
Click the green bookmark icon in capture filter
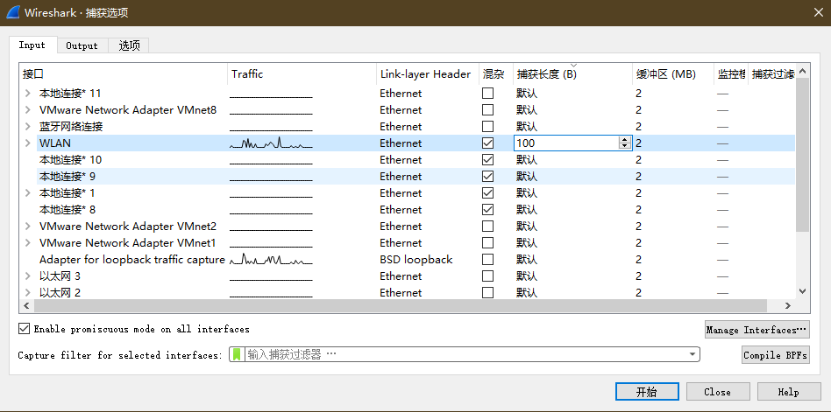[x=237, y=354]
